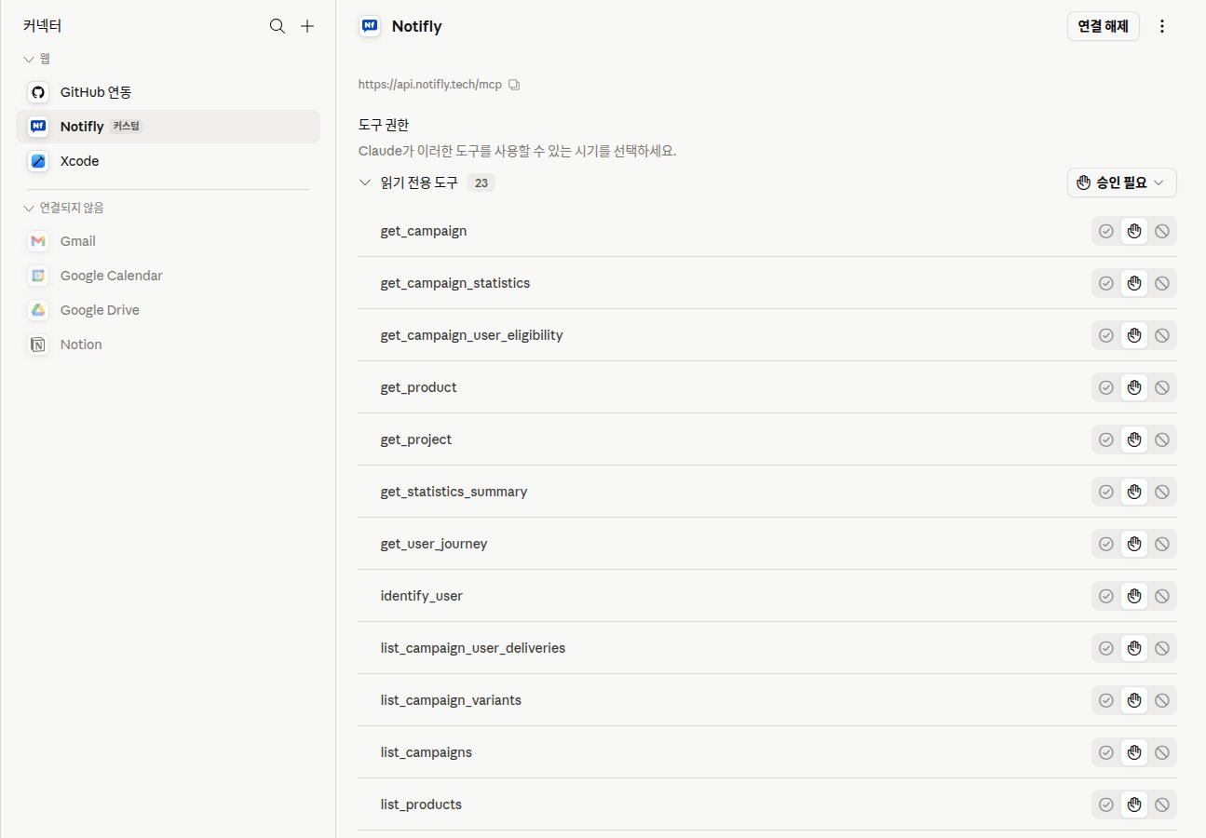Click the get_statistics_summary tool name

[454, 492]
